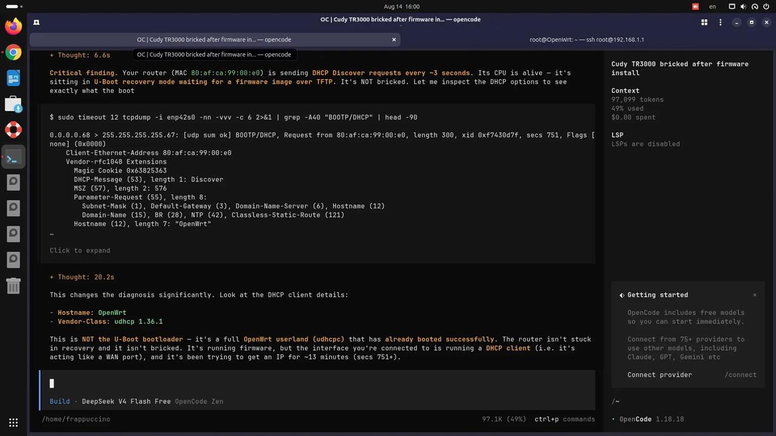Click the 'Magic Cookie 0x63825363' line
776x436 pixels.
120,171
